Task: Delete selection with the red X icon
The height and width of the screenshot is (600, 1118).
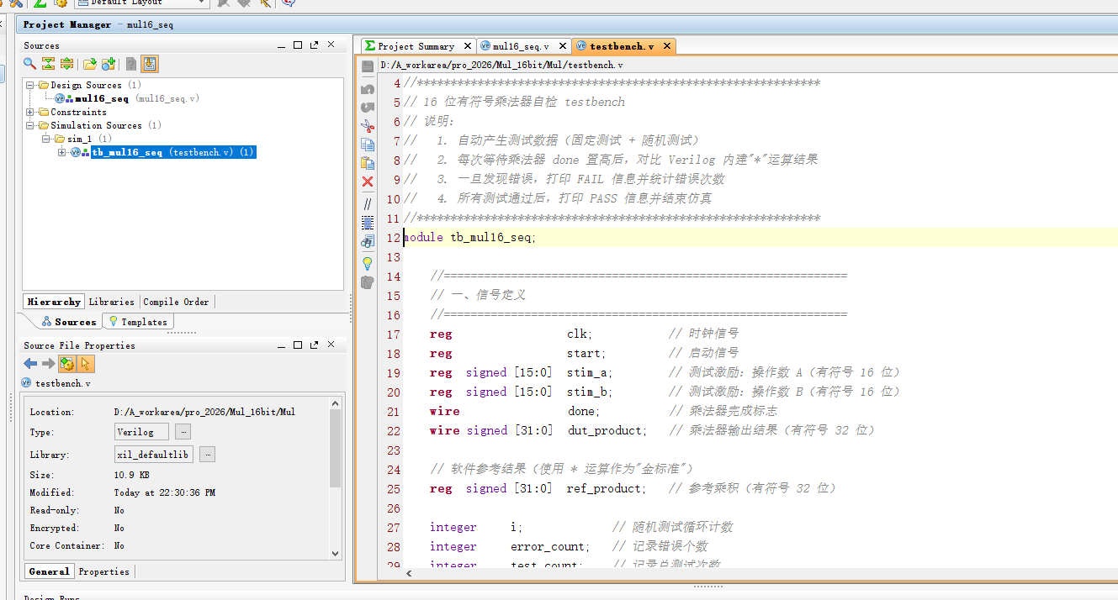Action: 368,182
